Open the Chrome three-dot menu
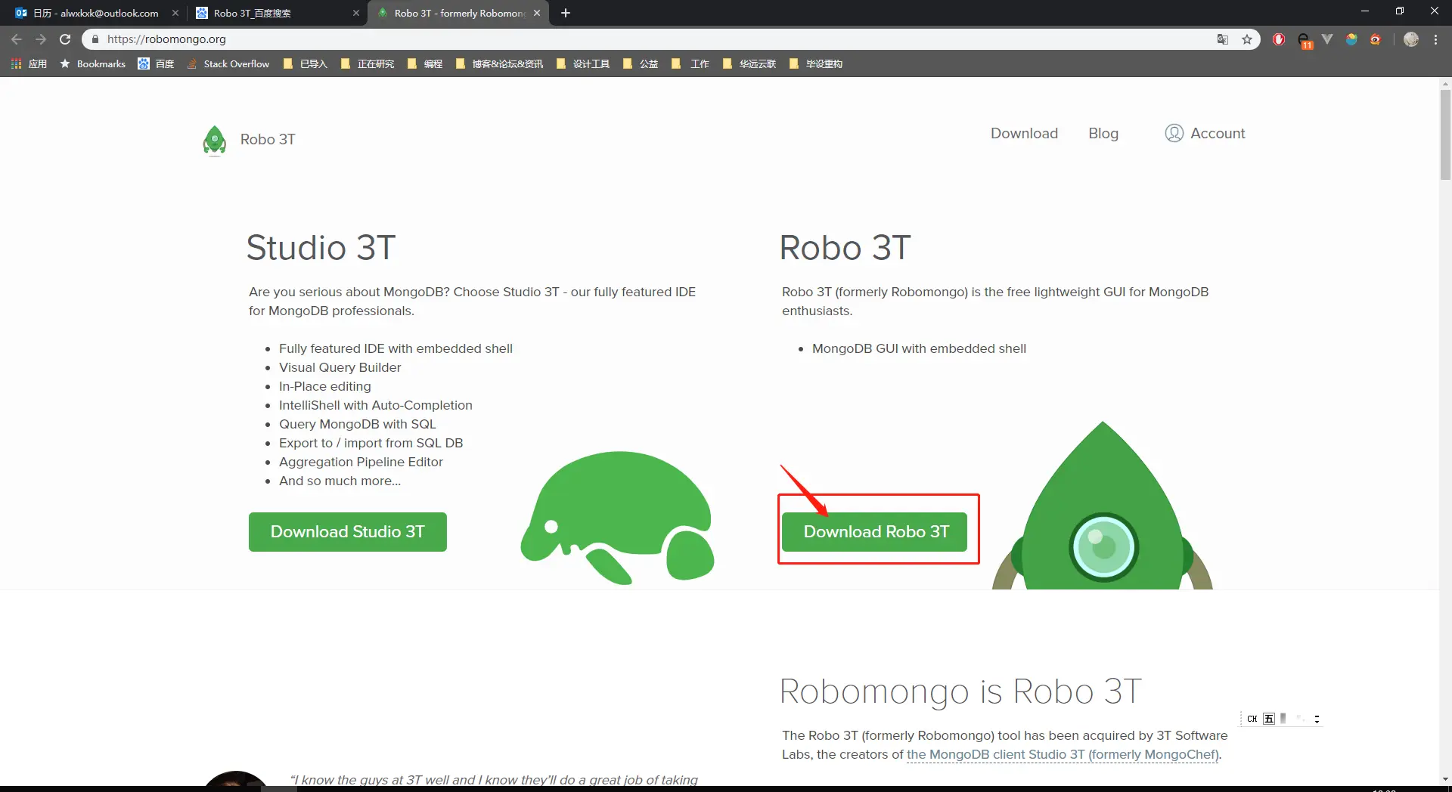This screenshot has width=1452, height=792. coord(1435,39)
